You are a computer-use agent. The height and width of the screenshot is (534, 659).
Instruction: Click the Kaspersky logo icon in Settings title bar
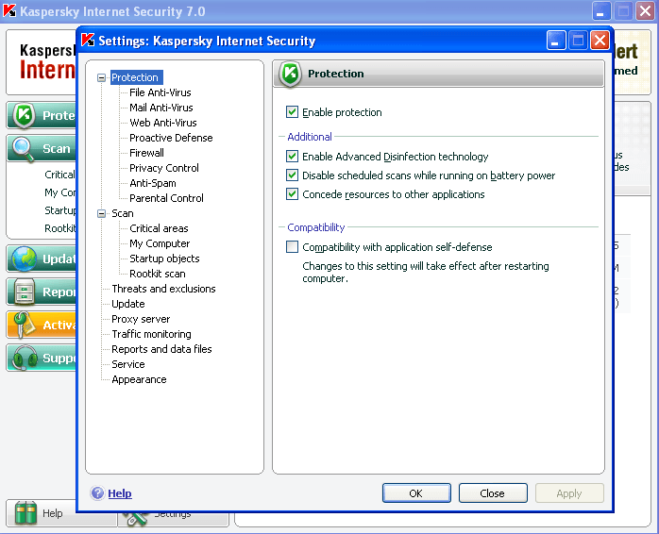pyautogui.click(x=88, y=41)
